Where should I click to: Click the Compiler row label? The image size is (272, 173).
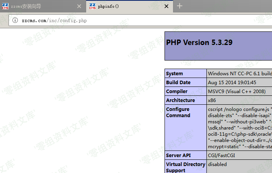tap(177, 92)
